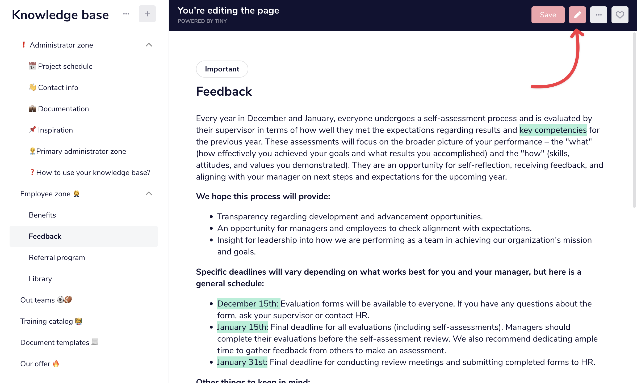Viewport: 637px width, 383px height.
Task: Open the Inspiration pinned page
Action: click(x=51, y=130)
